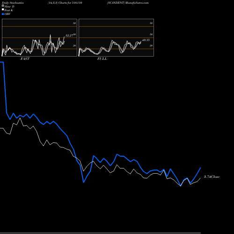Open the FULL stochastics chart thumbnail
The height and width of the screenshot is (234, 234).
116,37
